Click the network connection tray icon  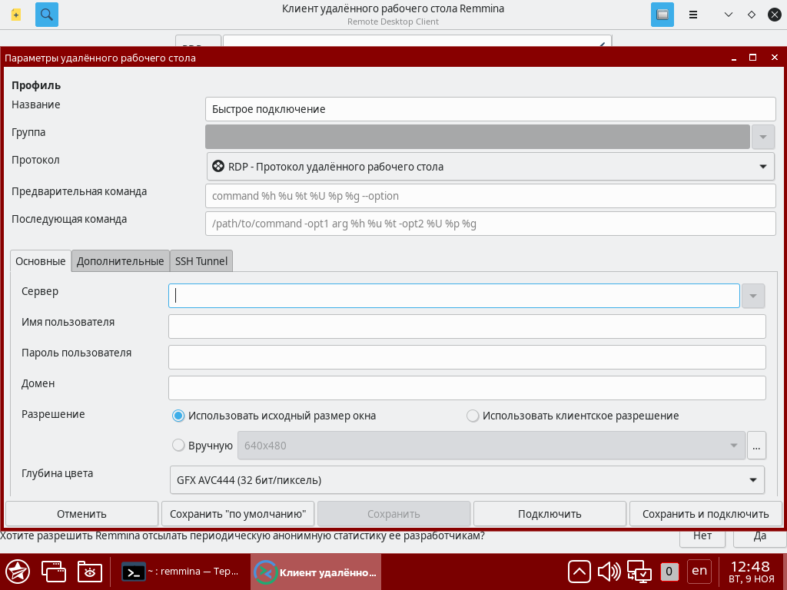[x=639, y=571]
